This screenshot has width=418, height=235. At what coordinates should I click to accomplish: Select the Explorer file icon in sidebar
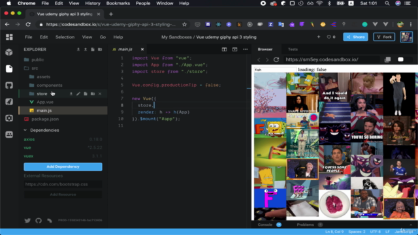[9, 69]
